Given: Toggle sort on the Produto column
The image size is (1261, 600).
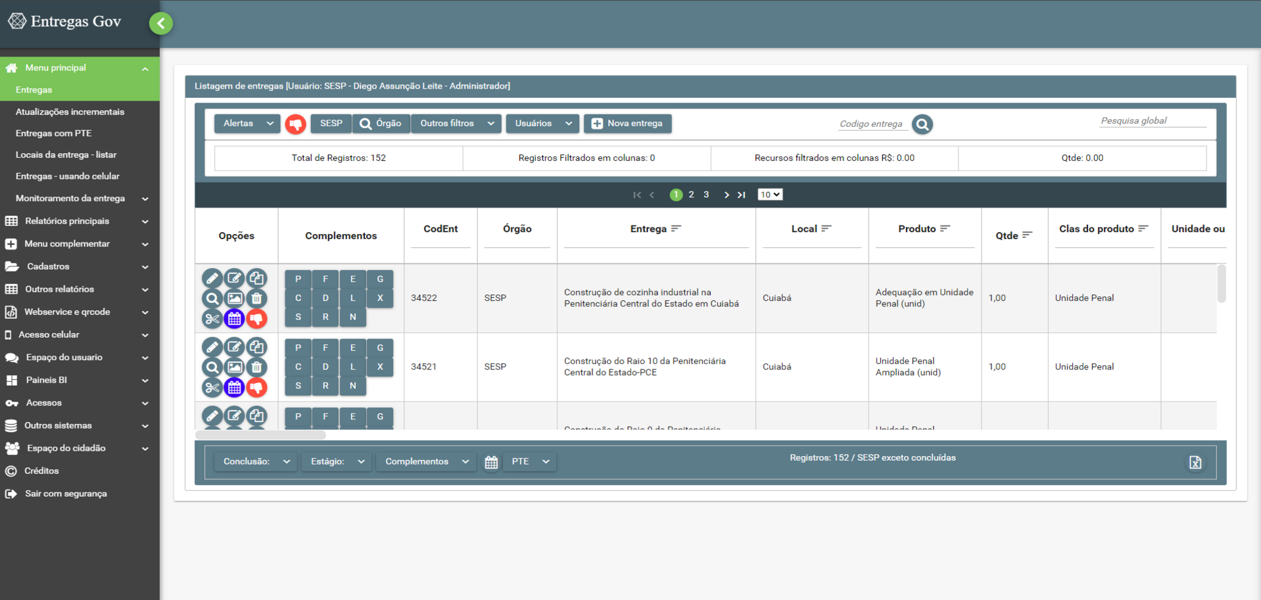Looking at the screenshot, I should pyautogui.click(x=945, y=229).
